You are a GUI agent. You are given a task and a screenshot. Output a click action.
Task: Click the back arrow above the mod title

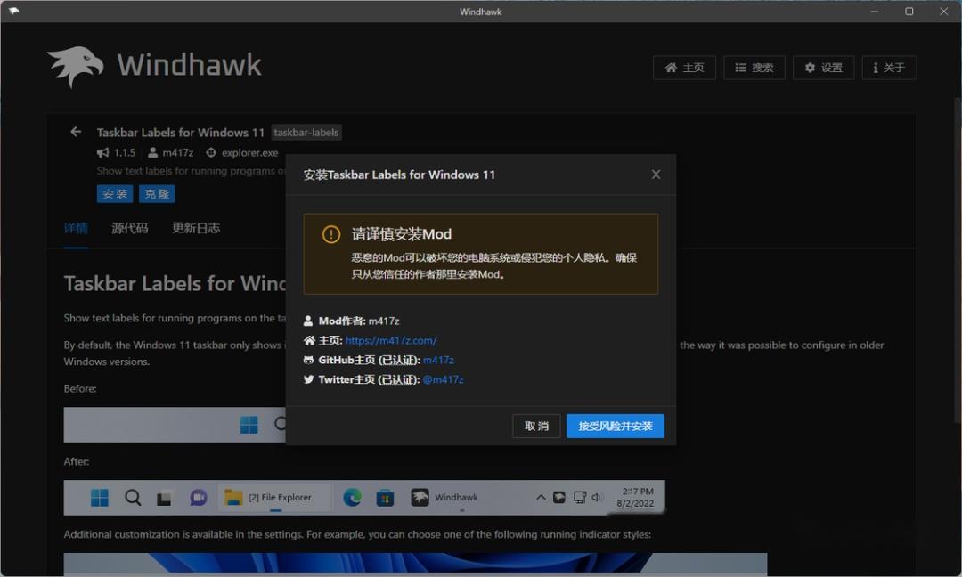pos(76,131)
